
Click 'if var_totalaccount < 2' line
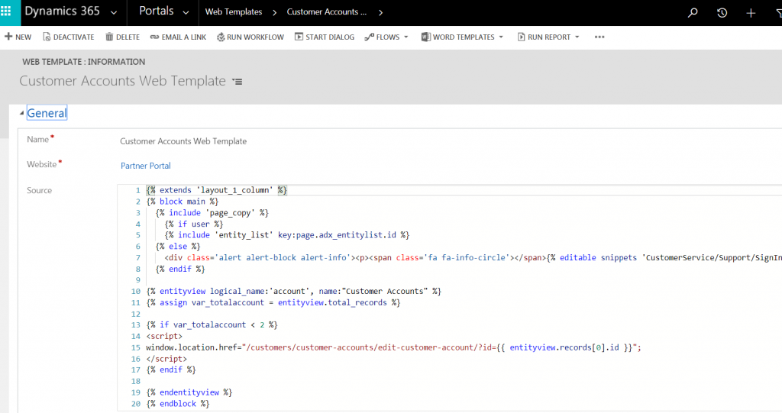pyautogui.click(x=212, y=324)
